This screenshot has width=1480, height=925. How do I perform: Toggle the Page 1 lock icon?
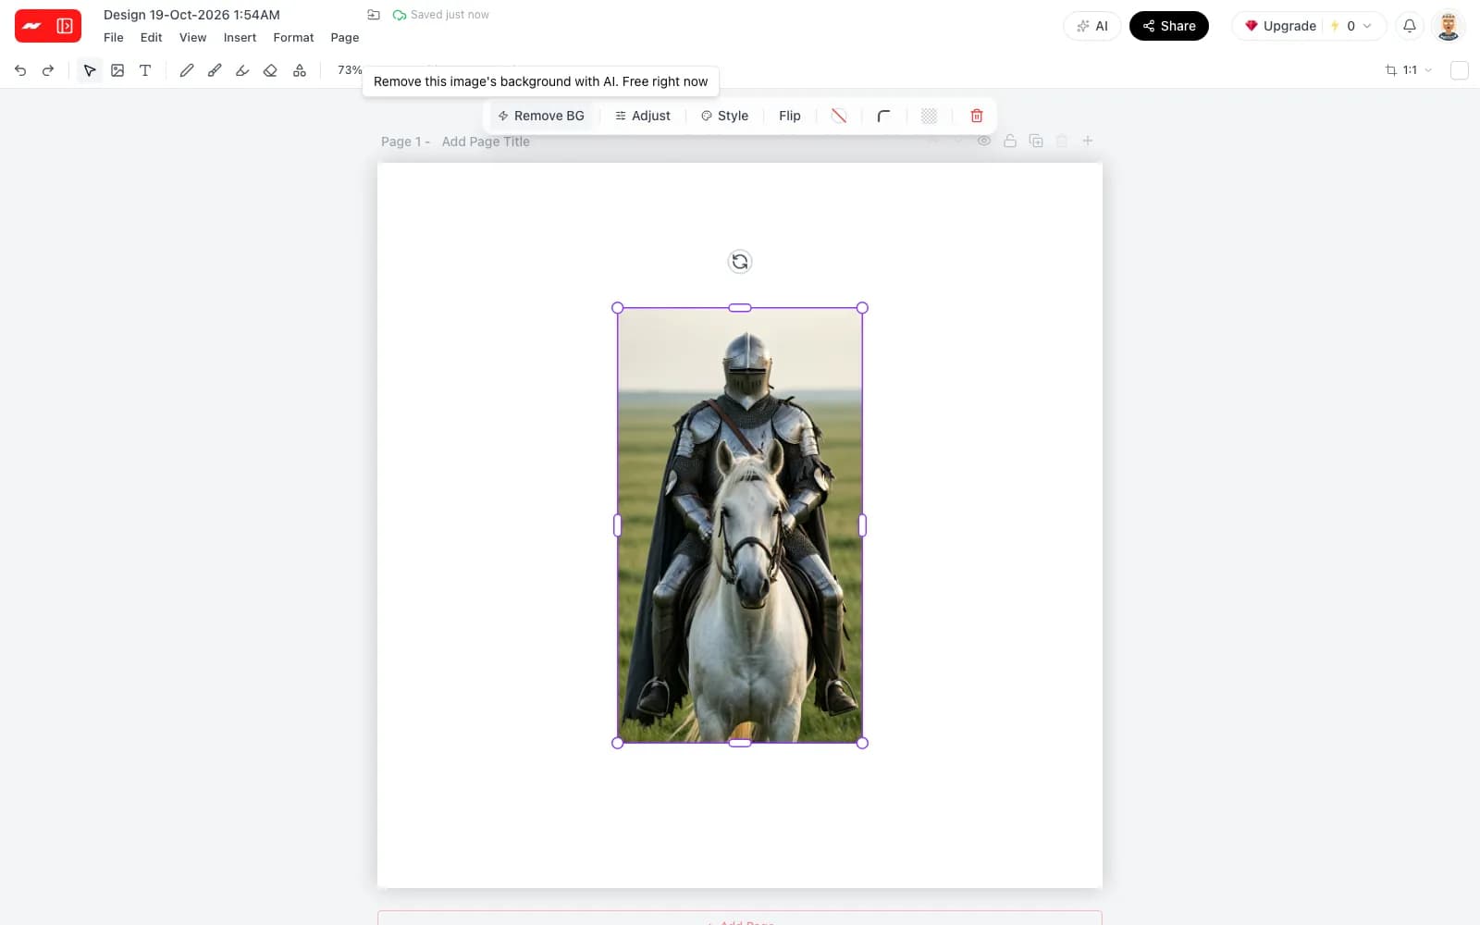(x=1010, y=141)
